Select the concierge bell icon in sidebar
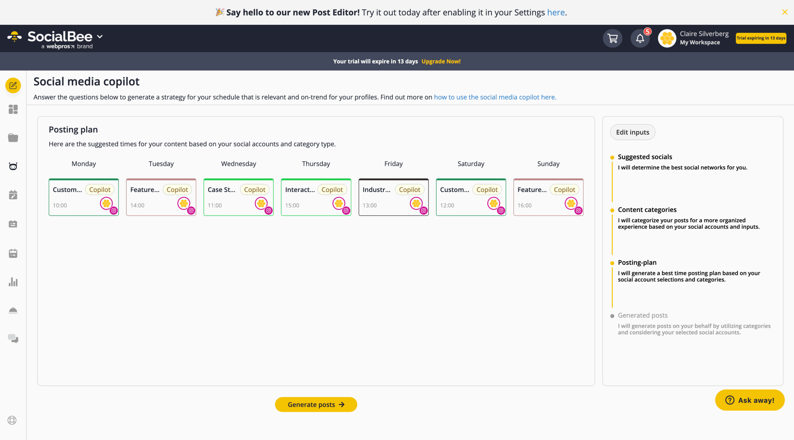This screenshot has height=440, width=794. [13, 310]
